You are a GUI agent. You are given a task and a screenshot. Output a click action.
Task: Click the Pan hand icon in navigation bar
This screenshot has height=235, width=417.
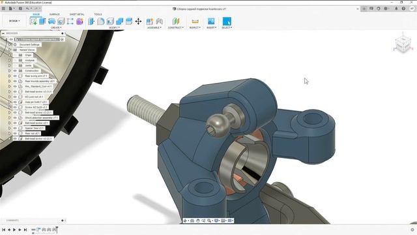click(198, 221)
